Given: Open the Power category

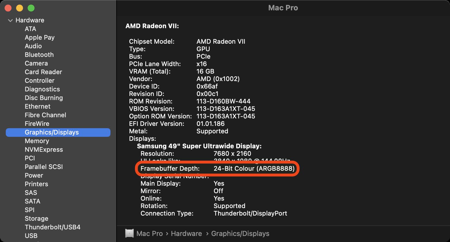Looking at the screenshot, I should 34,176.
